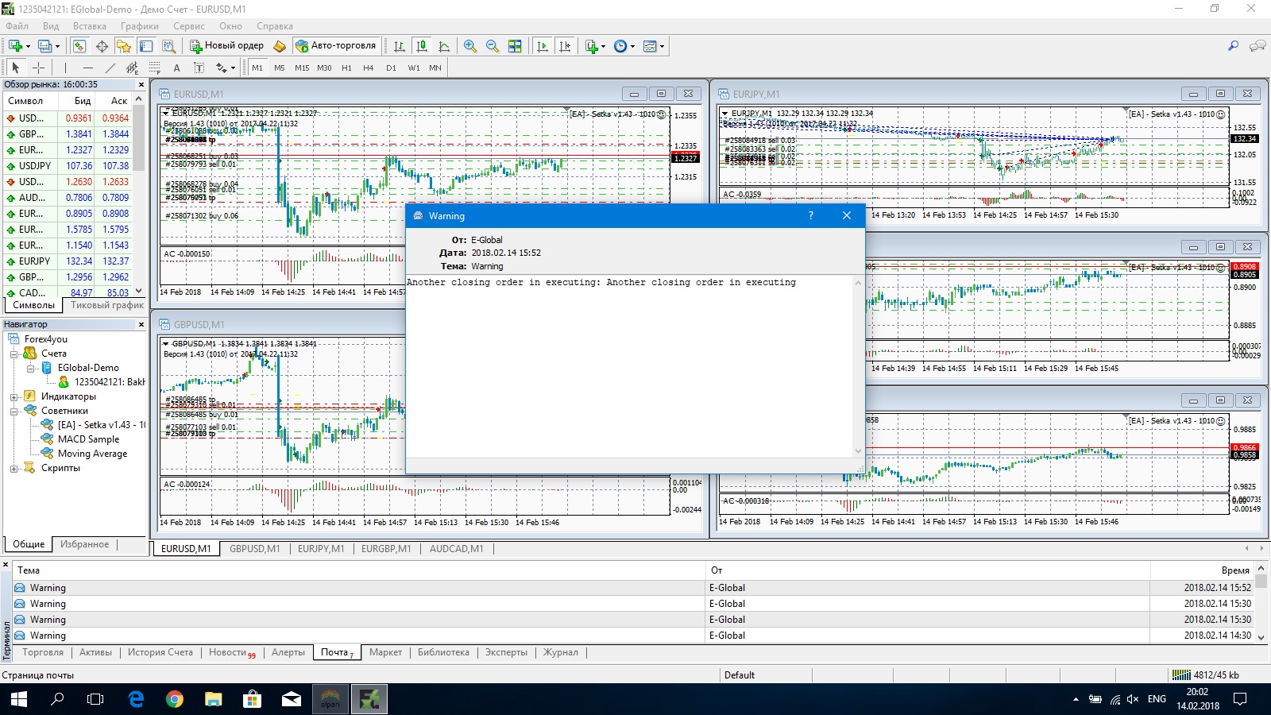
Task: Open the Сервис menu
Action: 189,26
